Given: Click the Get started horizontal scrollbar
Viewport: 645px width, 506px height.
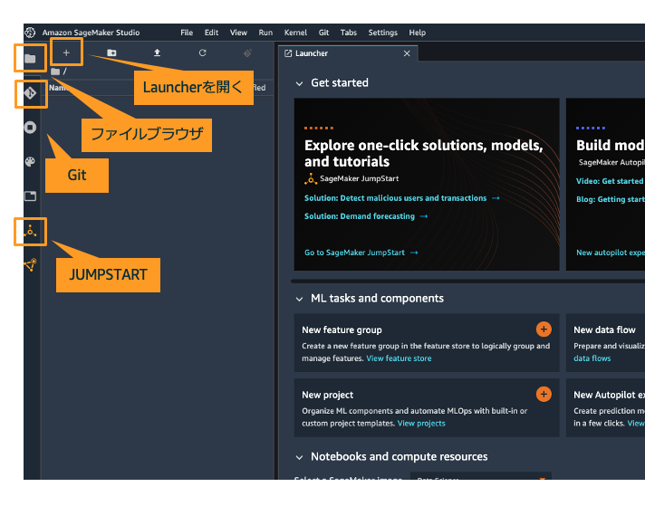Looking at the screenshot, I should pyautogui.click(x=467, y=282).
